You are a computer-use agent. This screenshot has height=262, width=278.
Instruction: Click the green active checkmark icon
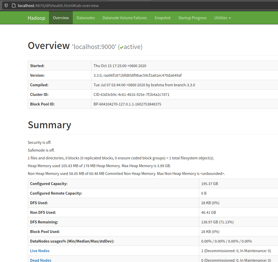pyautogui.click(x=122, y=47)
